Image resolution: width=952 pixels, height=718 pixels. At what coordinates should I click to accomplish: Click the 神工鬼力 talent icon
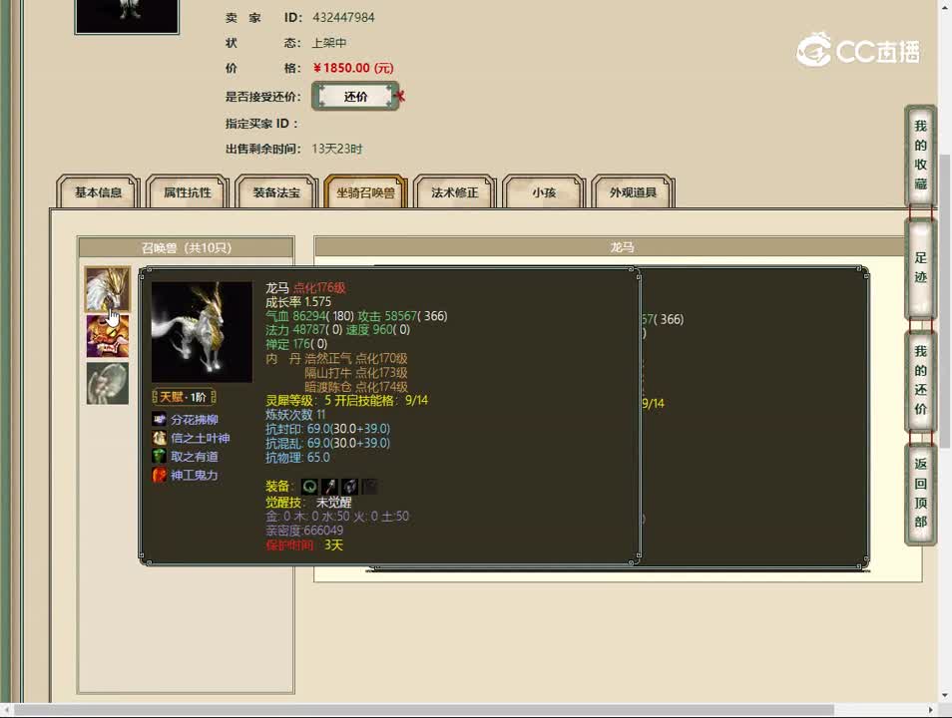(x=160, y=476)
